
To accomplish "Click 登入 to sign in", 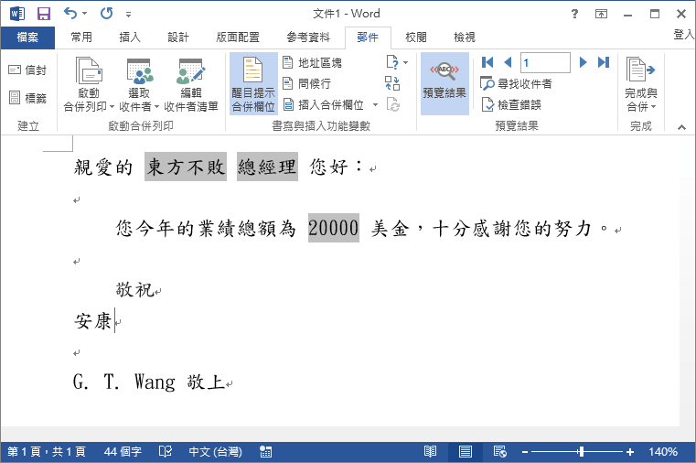I will tap(683, 35).
